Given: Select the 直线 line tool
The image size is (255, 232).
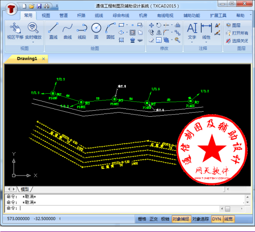Looking at the screenshot, I should point(53,31).
